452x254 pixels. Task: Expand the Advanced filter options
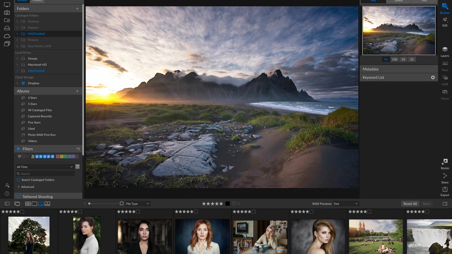pyautogui.click(x=19, y=187)
